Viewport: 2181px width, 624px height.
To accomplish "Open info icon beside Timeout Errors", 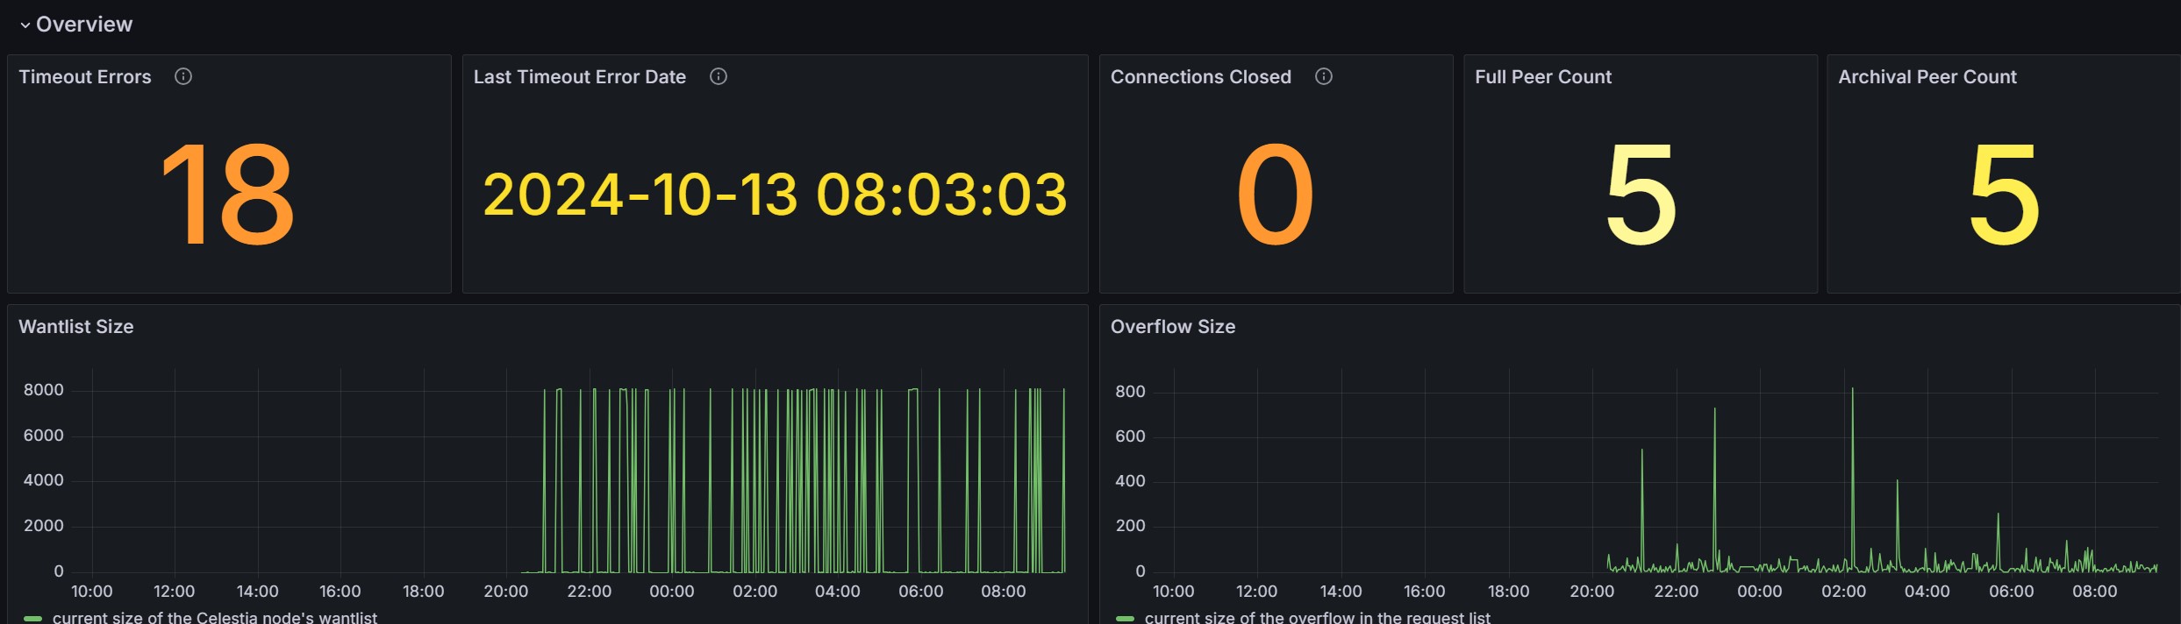I will click(183, 76).
